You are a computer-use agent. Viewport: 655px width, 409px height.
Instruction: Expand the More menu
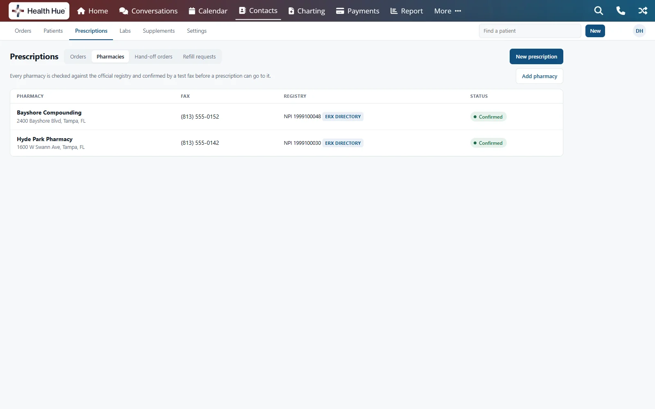click(447, 11)
